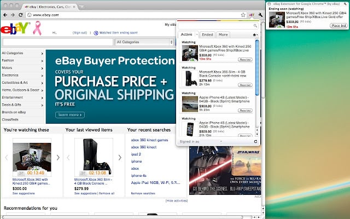The image size is (350, 219).
Task: Click the Sign out link
Action: 80,33
